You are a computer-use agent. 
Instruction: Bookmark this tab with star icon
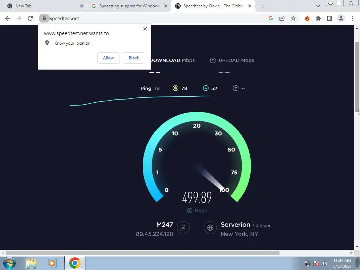coord(293,18)
